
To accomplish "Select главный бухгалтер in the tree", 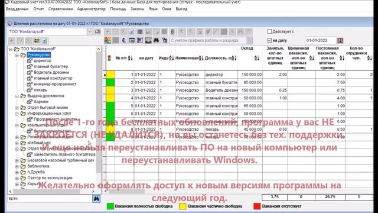I will 51,66.
